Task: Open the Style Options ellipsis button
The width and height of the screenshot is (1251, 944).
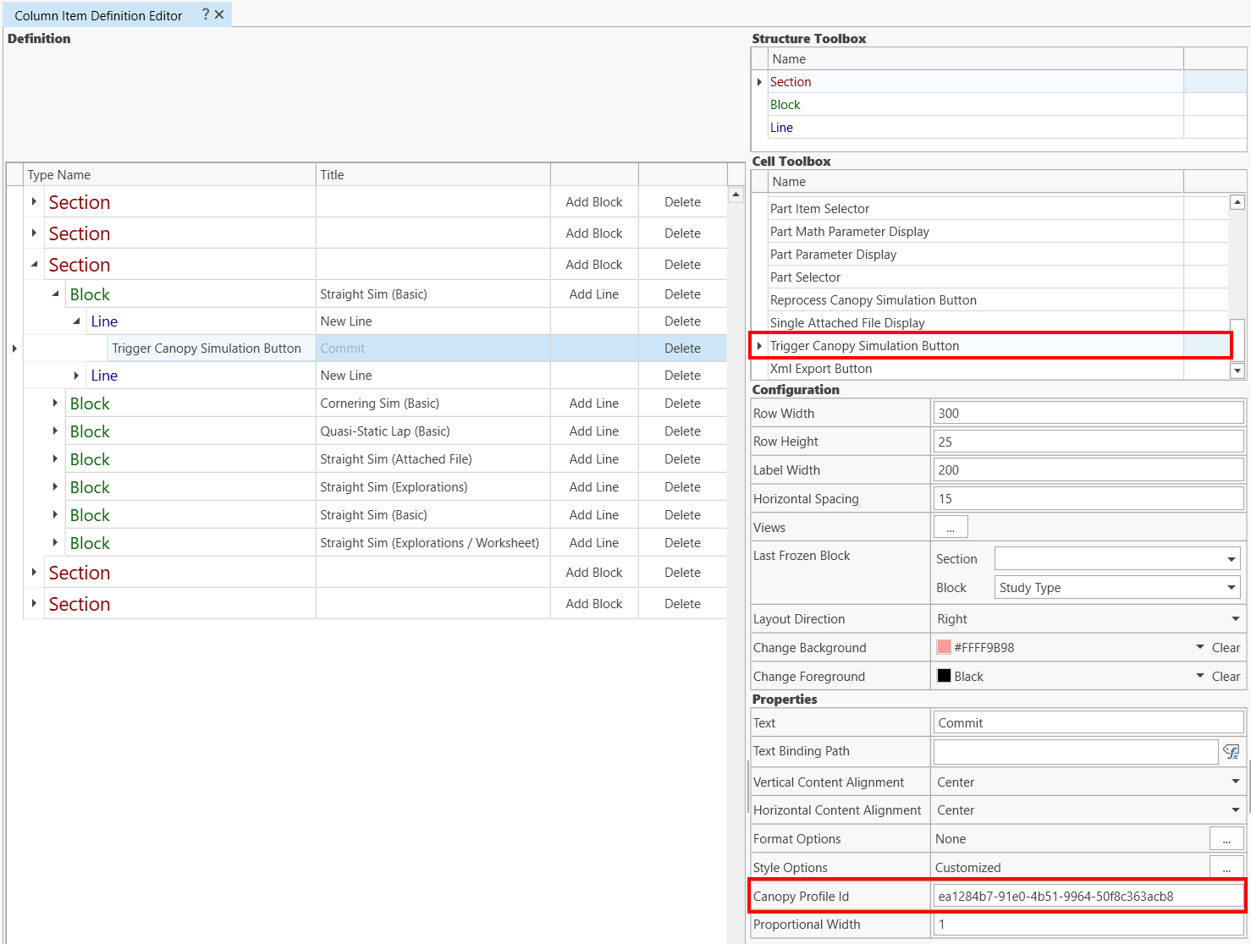Action: pos(1226,868)
